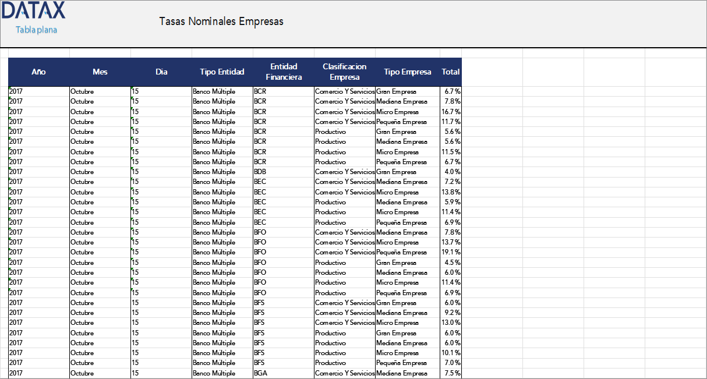Select the 9.2% total cell
The height and width of the screenshot is (379, 707).
click(451, 313)
